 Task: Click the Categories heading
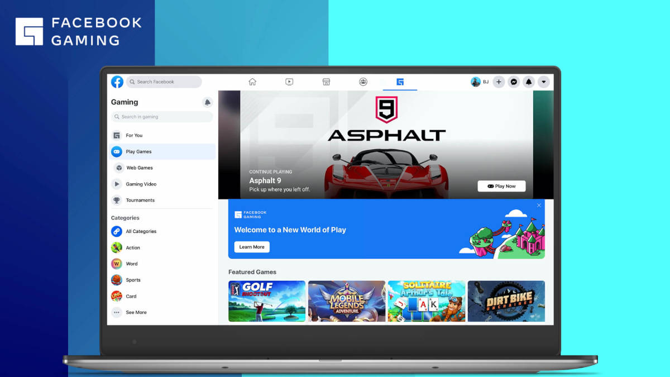click(x=125, y=218)
